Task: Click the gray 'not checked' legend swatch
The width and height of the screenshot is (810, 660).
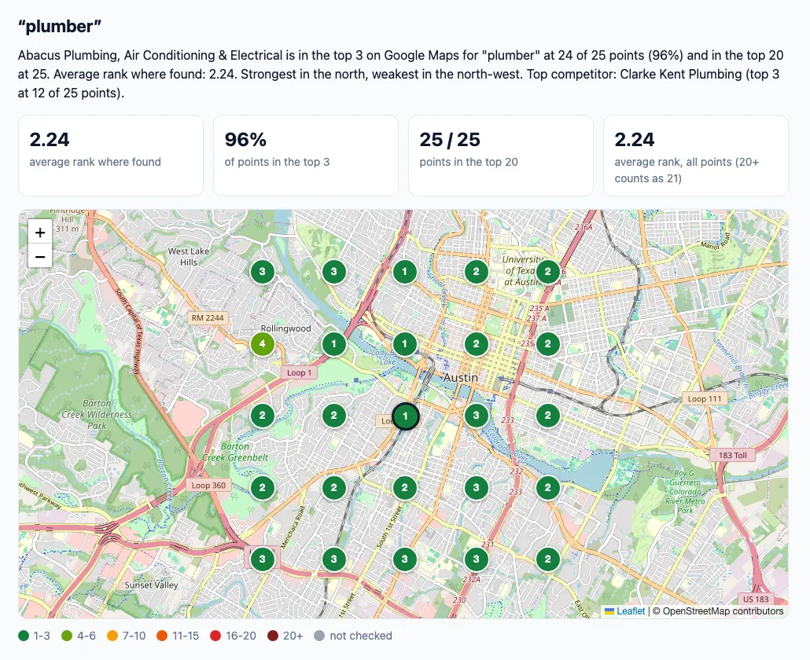Action: coord(319,636)
